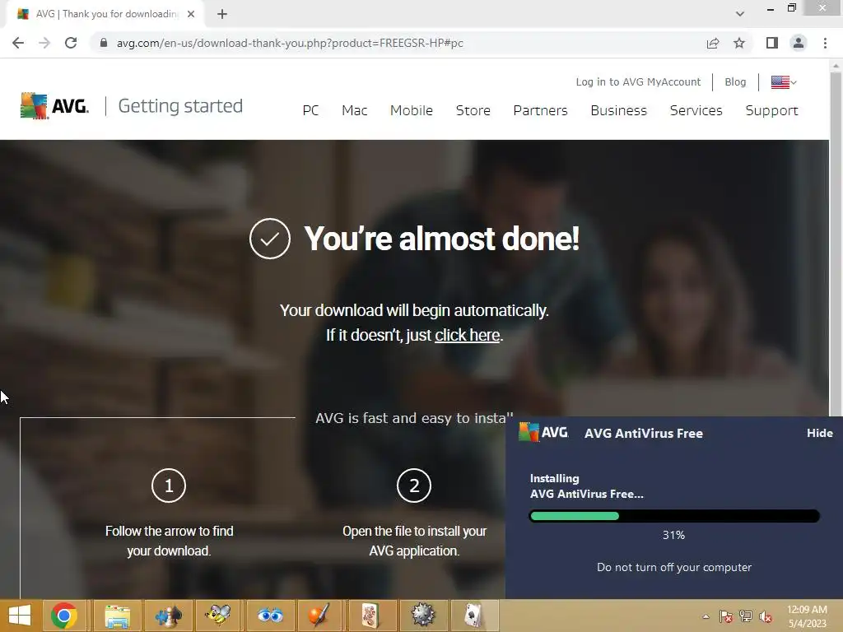Open the Support menu
Viewport: 843px width, 632px height.
coord(771,111)
